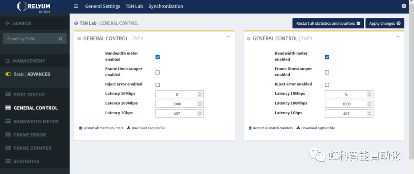Click the Bandwidth Meter grid icon

pyautogui.click(x=8, y=121)
